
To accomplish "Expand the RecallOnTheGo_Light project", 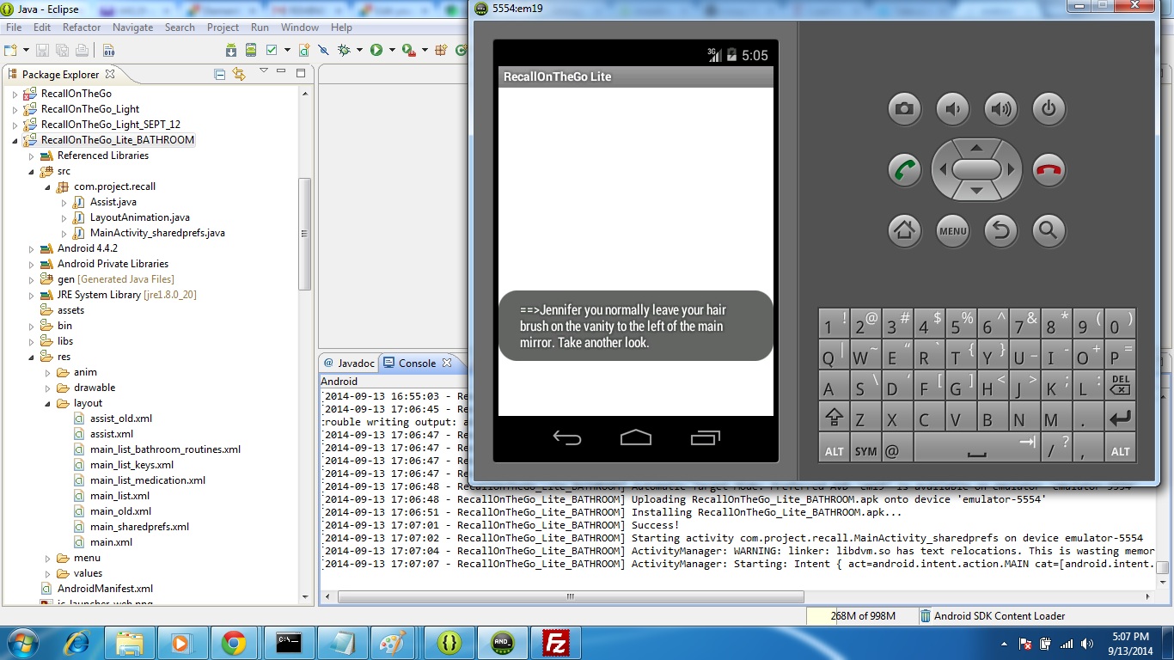I will [x=15, y=109].
